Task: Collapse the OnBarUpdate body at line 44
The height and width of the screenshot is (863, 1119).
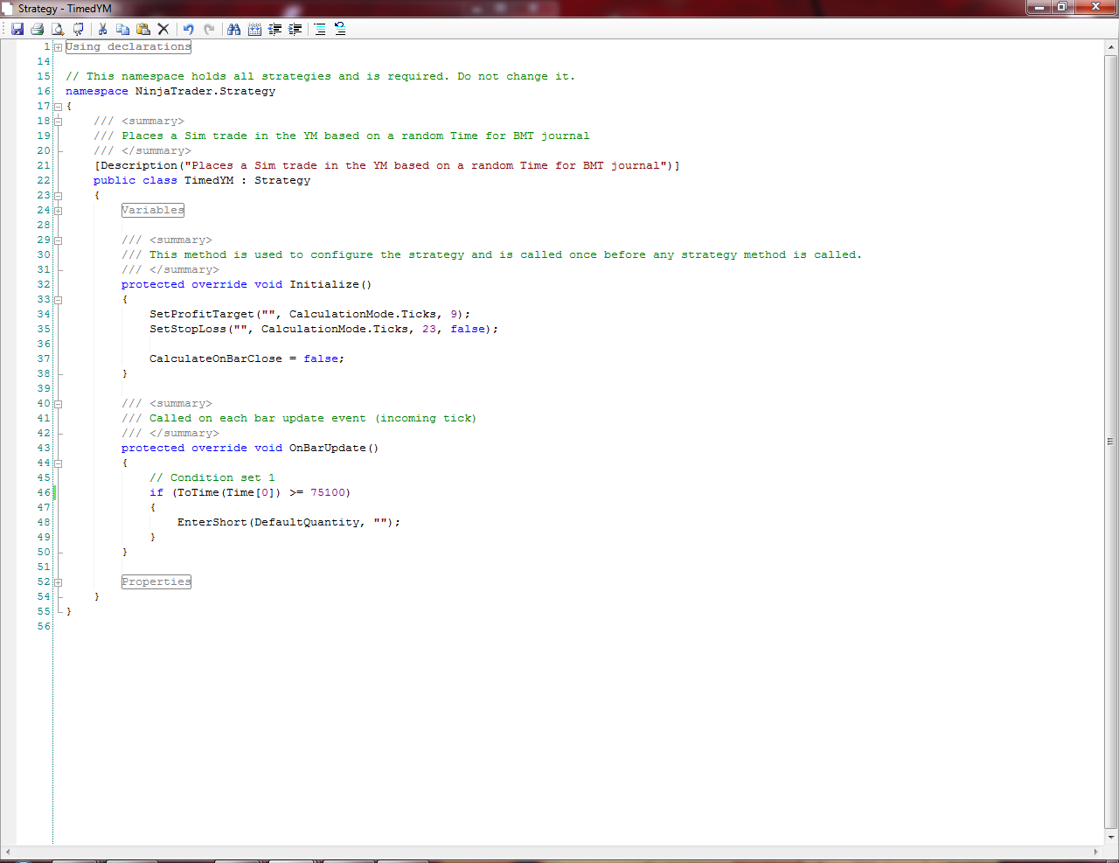Action: [x=59, y=463]
